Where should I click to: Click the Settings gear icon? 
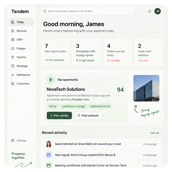pos(13,140)
